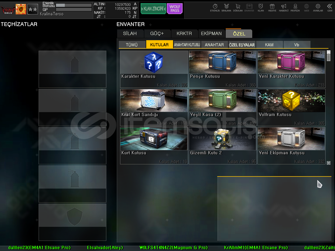Select the fourth spray equipment slot
Image resolution: width=335 pixels, height=251 pixels.
[x=72, y=184]
